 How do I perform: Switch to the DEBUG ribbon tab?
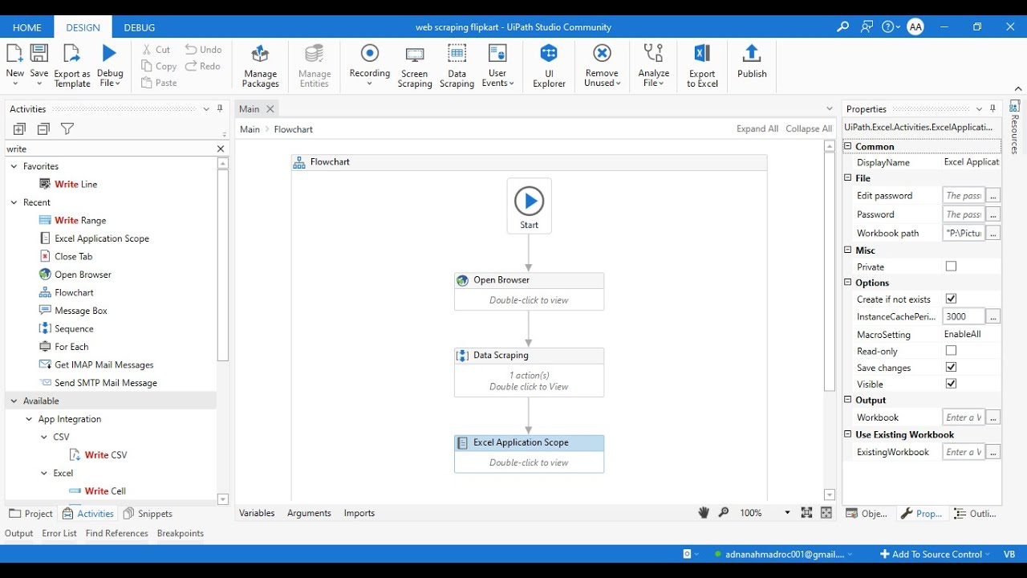tap(140, 27)
